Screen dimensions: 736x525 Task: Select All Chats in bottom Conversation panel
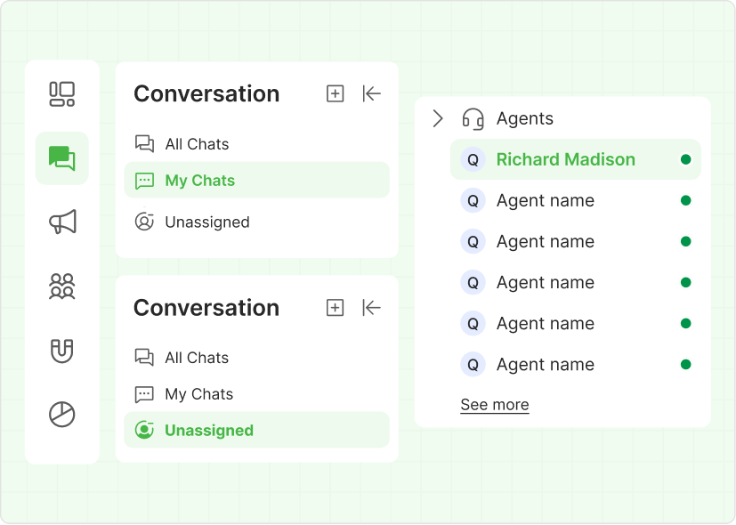point(196,358)
